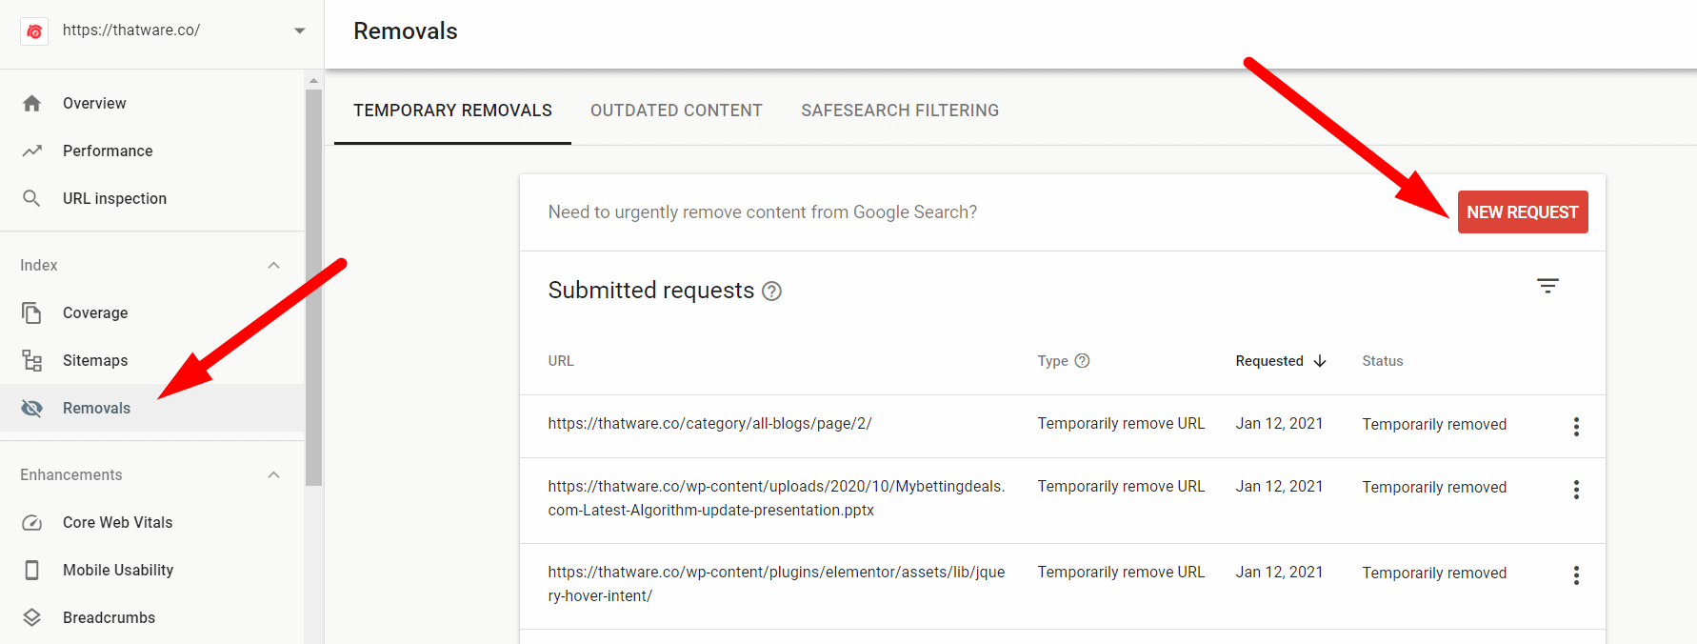Open more options for all-blogs/page/2 request
This screenshot has height=644, width=1697.
tap(1576, 426)
